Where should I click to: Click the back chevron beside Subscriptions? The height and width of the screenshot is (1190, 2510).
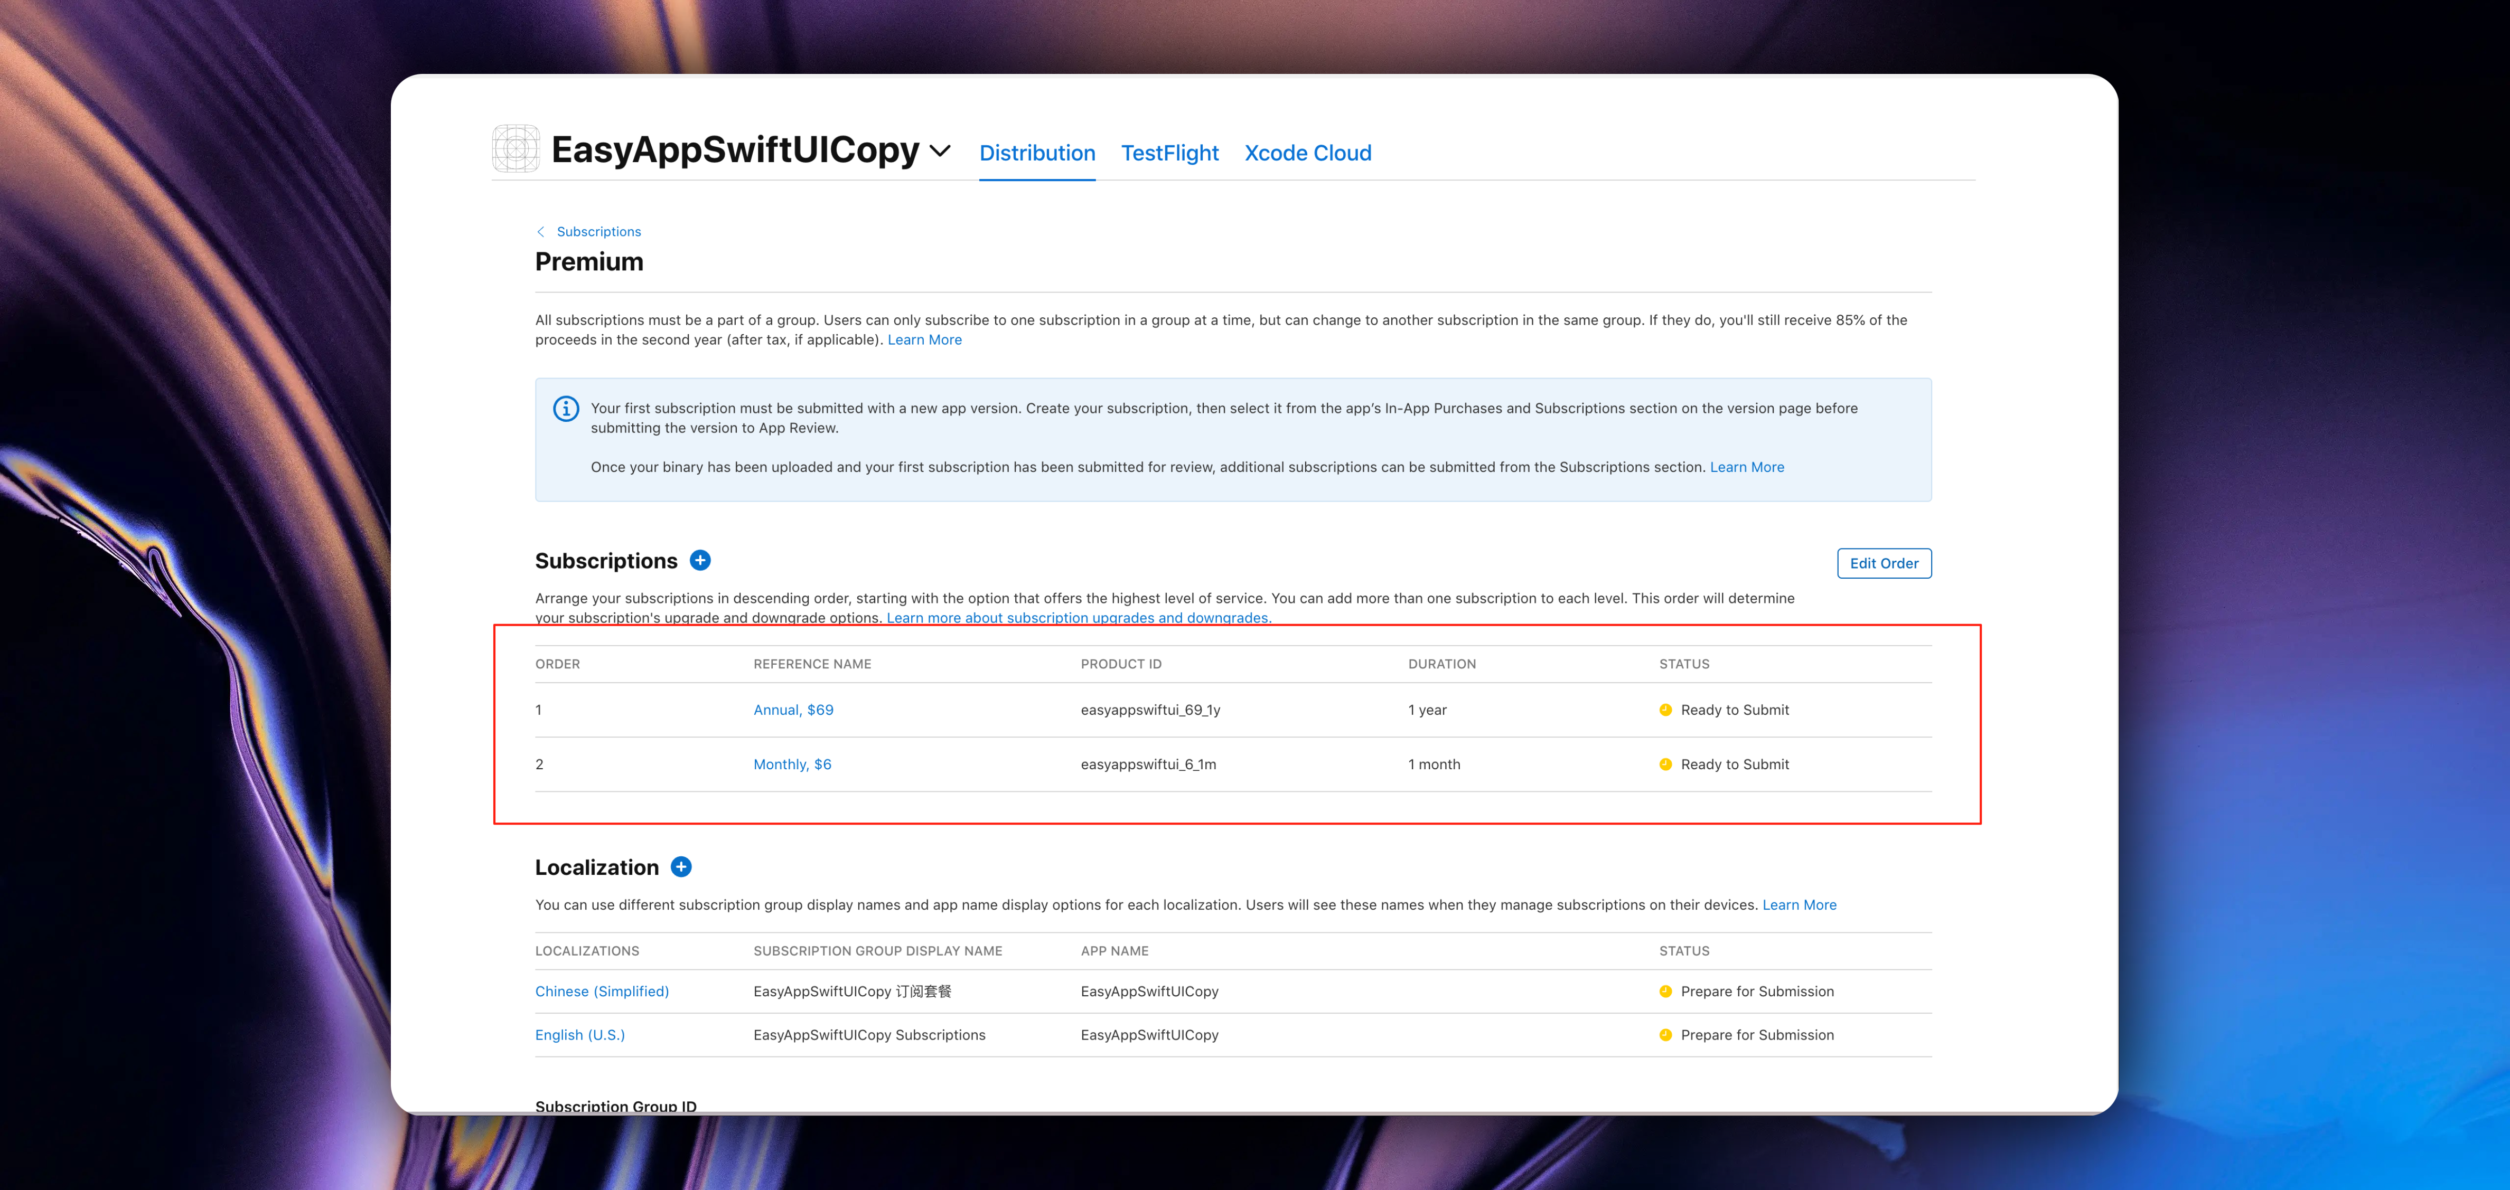541,232
